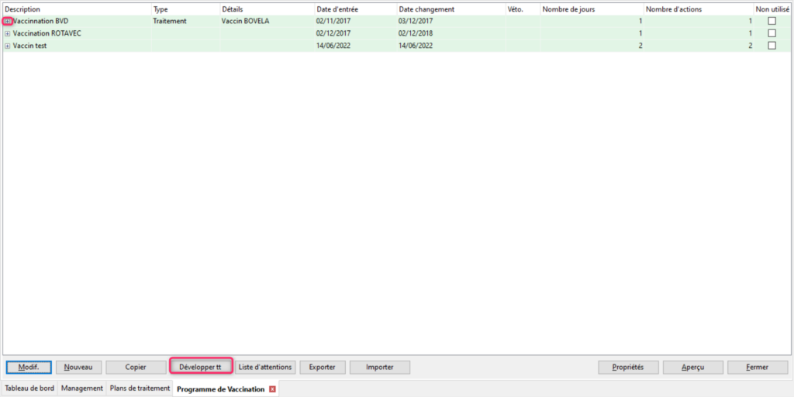Click the Importer button
The image size is (794, 397).
[x=380, y=367]
